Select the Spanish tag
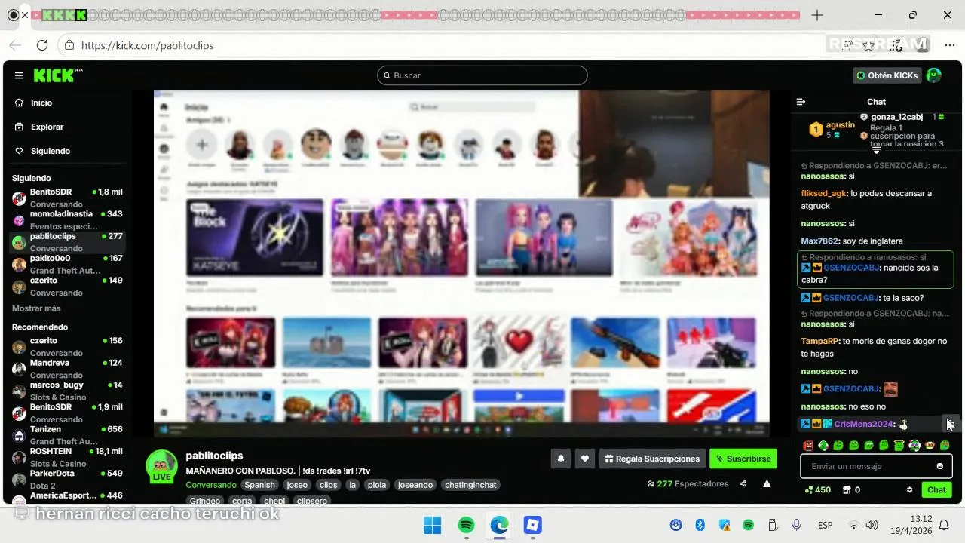The width and height of the screenshot is (965, 543). [x=259, y=485]
